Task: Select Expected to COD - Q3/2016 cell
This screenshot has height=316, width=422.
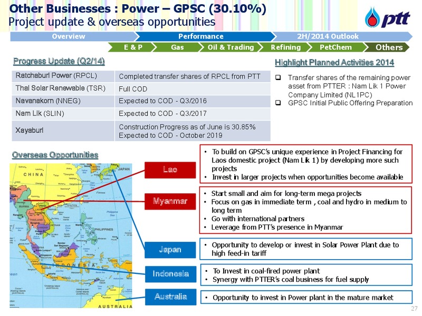Action: (193, 101)
